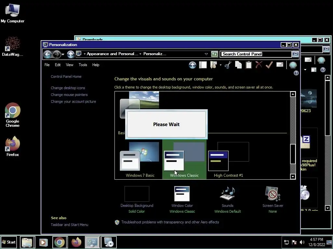Viewport: 333px width, 249px height.
Task: Click the Media Player taskbar icon
Action: pyautogui.click(x=43, y=242)
